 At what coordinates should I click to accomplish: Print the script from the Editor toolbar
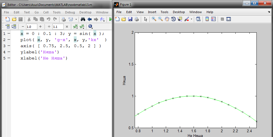64,19
